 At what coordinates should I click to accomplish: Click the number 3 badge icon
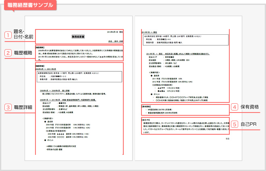point(7,107)
